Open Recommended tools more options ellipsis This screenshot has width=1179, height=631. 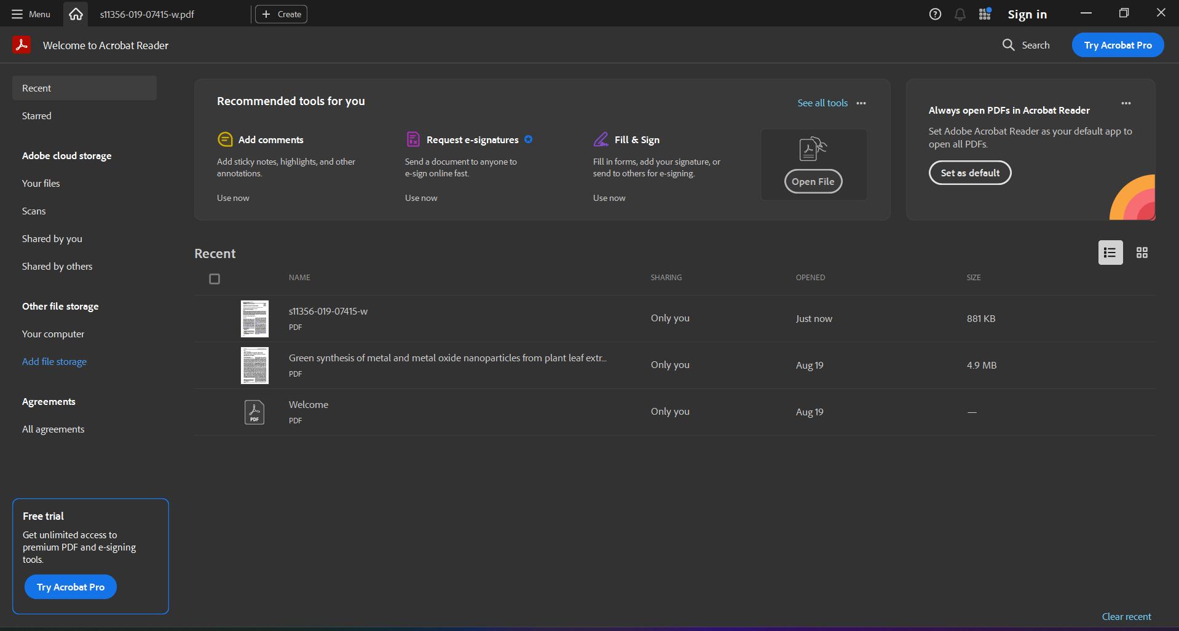[861, 103]
